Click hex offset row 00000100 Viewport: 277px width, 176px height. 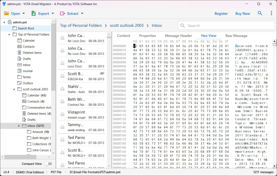click(x=119, y=111)
